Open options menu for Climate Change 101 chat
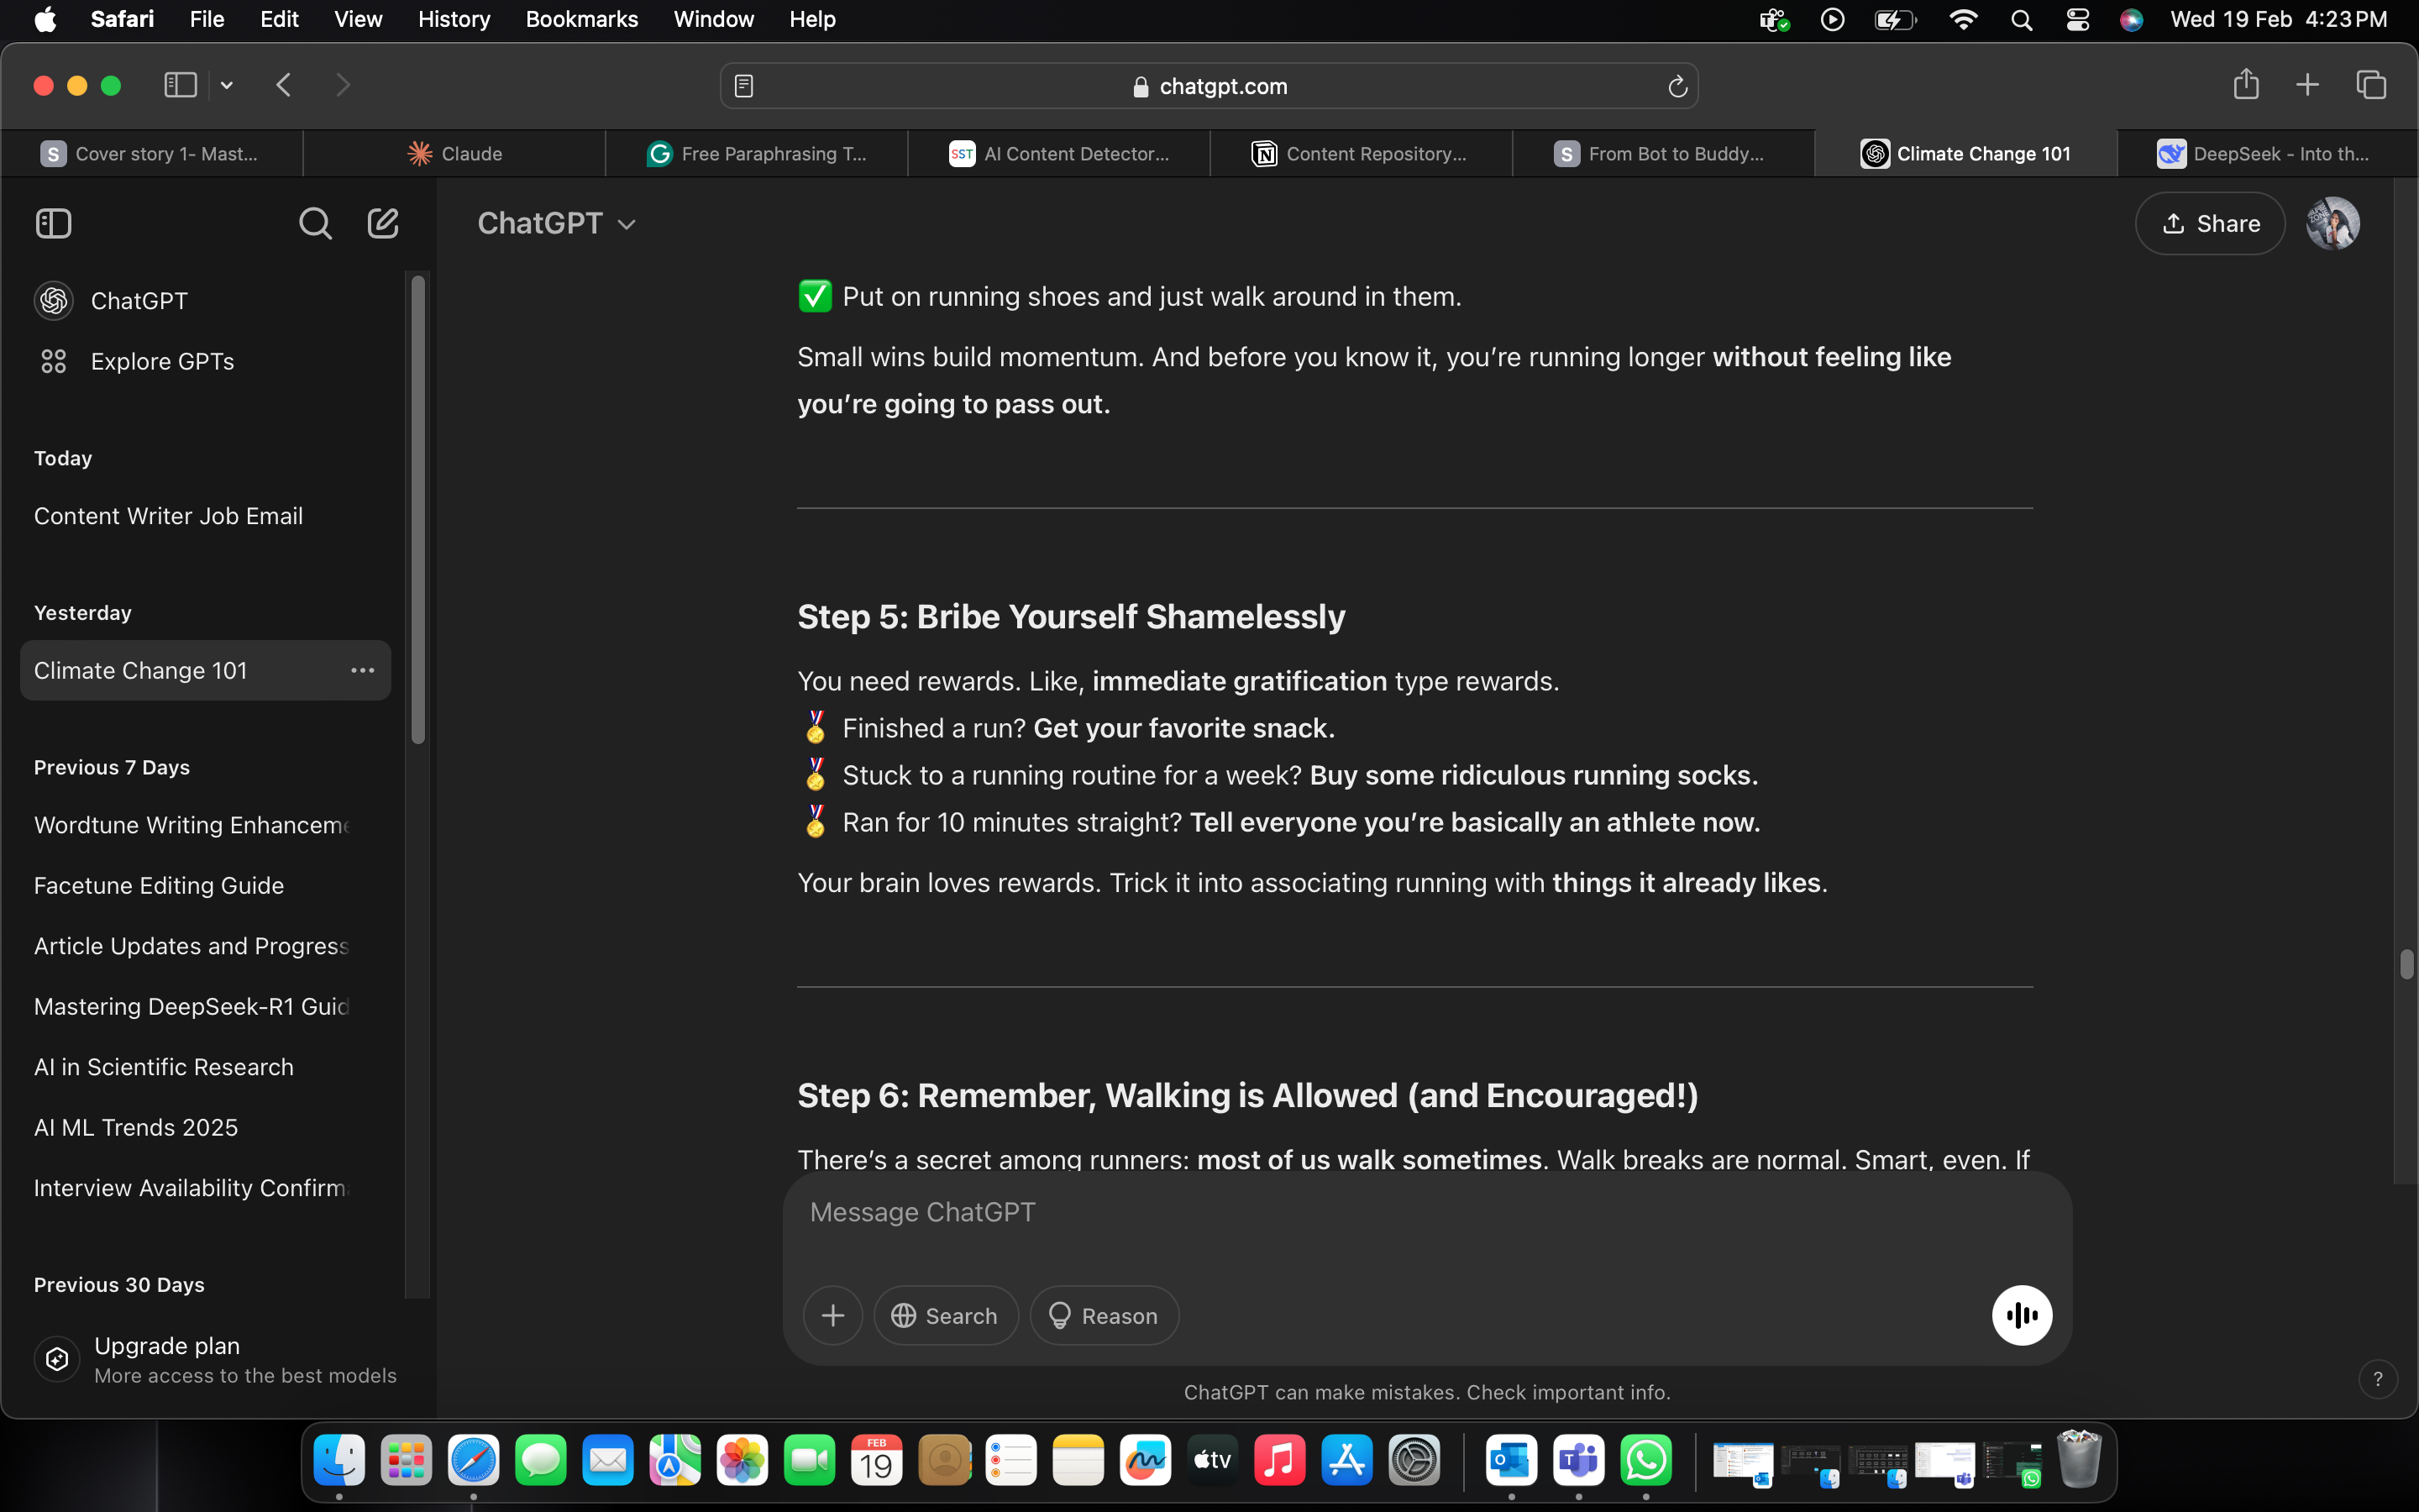 362,670
